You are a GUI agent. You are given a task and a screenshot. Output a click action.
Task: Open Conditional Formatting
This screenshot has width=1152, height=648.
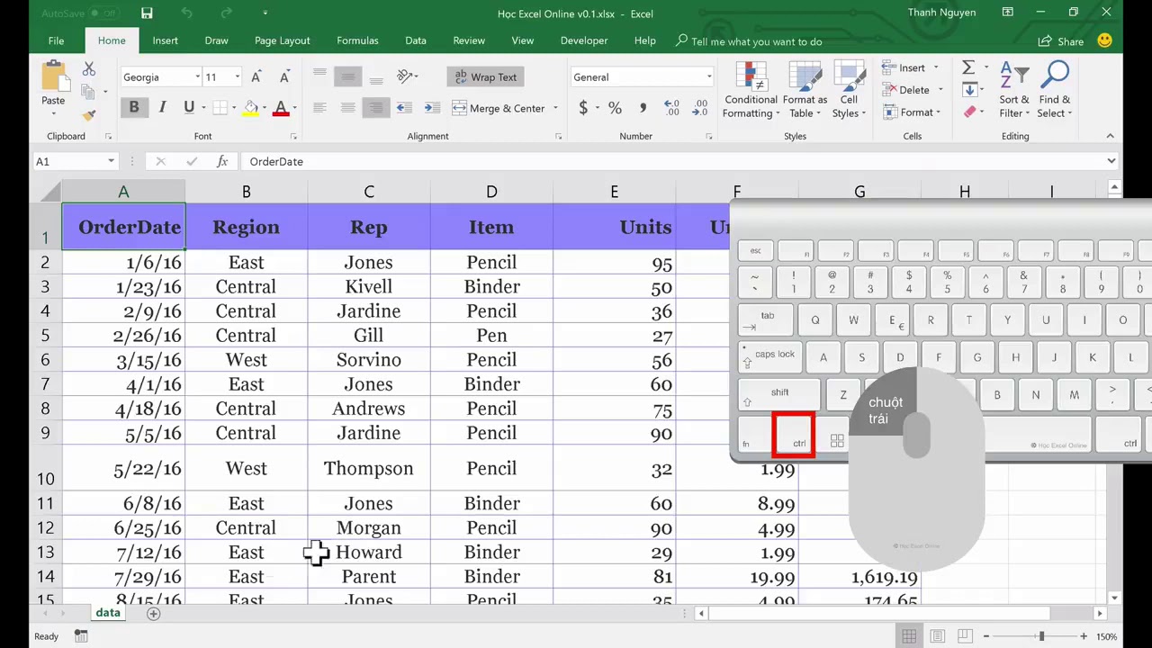[751, 90]
